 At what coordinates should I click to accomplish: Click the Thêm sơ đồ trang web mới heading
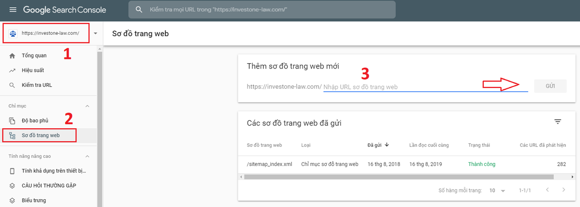point(293,66)
